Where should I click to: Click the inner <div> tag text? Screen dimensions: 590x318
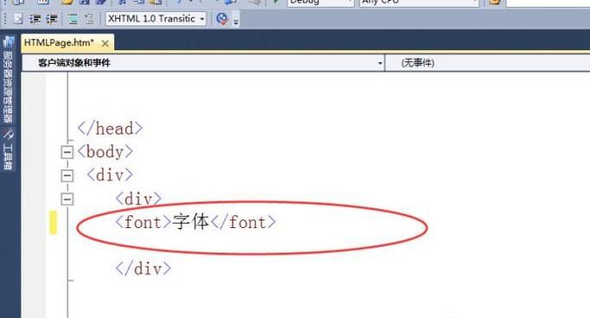pos(138,199)
